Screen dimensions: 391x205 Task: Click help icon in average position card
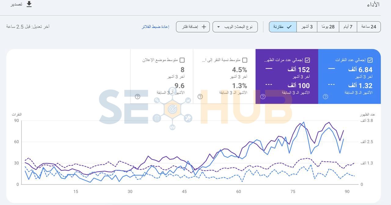[137, 97]
